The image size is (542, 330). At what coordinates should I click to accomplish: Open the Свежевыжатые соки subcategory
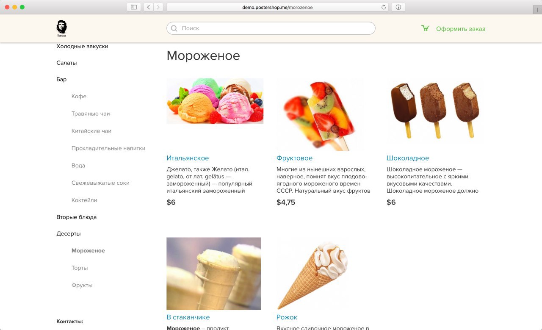pos(100,183)
